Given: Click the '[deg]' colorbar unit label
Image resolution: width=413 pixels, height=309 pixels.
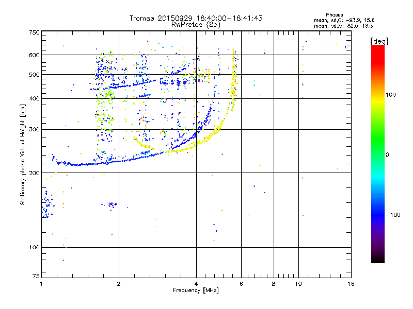Looking at the screenshot, I should point(379,41).
